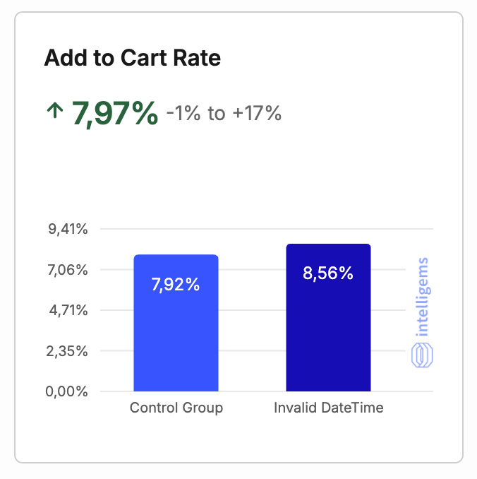
Task: Click the green upward arrow icon
Action: coord(54,112)
